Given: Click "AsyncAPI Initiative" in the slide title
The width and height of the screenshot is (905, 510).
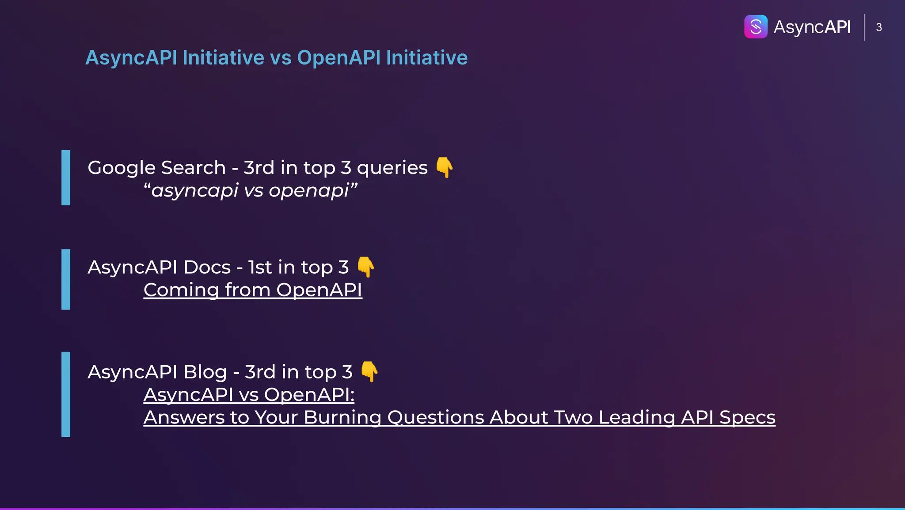Looking at the screenshot, I should 175,58.
